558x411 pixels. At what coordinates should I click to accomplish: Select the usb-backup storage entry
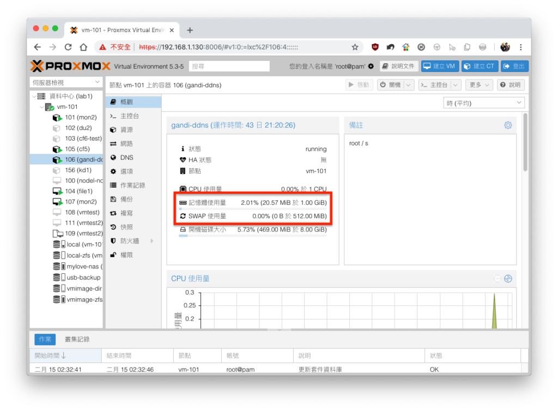[x=77, y=277]
